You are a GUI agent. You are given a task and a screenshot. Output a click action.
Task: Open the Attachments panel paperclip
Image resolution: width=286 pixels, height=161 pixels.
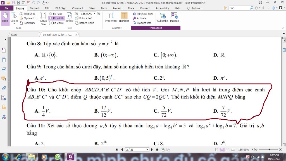tap(4, 88)
